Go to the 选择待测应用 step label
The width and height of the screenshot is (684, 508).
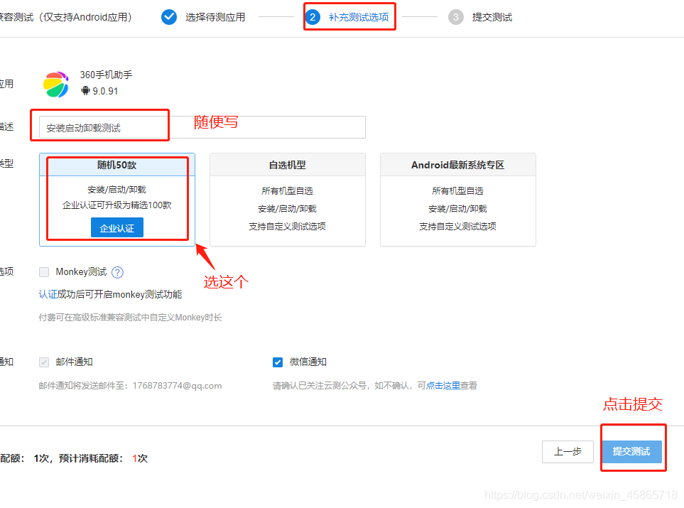coord(215,17)
